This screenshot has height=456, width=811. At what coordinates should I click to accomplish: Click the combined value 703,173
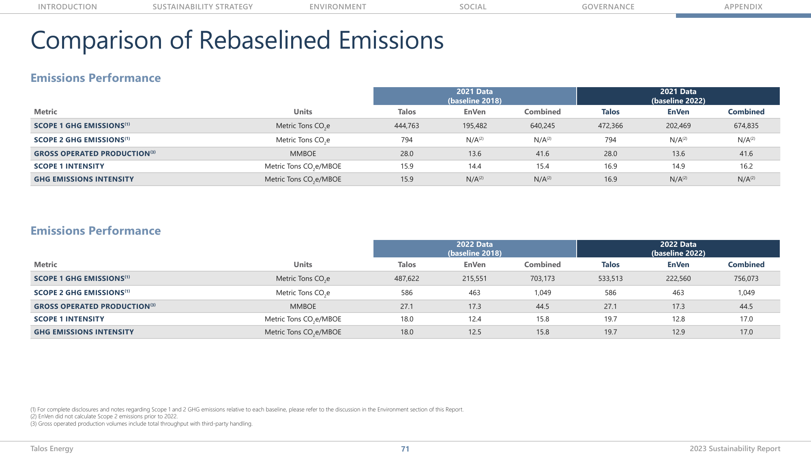pyautogui.click(x=543, y=278)
